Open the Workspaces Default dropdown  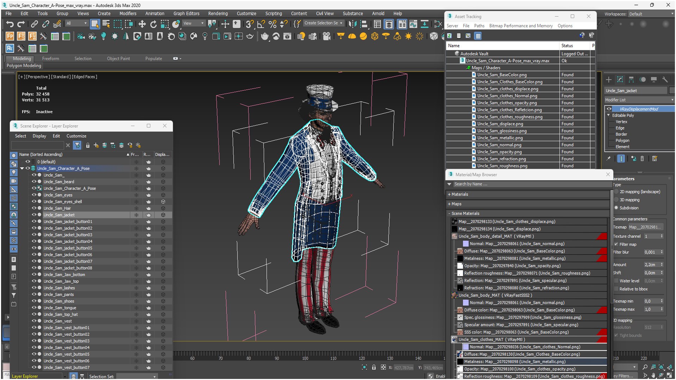tap(651, 14)
